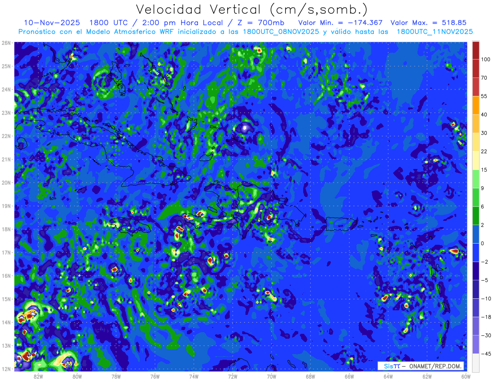Click the '72W' longitude label
The image size is (495, 382).
[x=233, y=376]
